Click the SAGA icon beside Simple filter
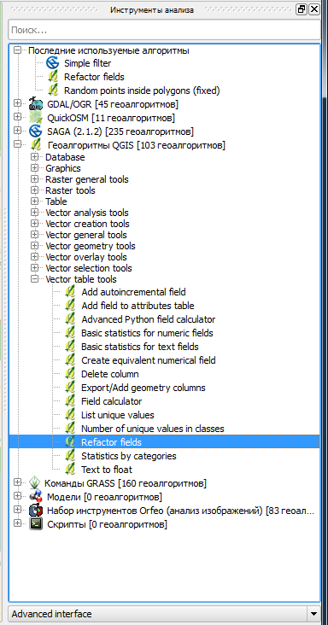 coord(53,63)
